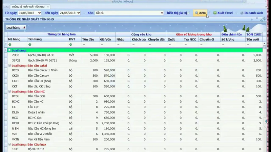Click the Xem magnifier button
Image resolution: width=271 pixels, height=152 pixels.
pyautogui.click(x=200, y=13)
